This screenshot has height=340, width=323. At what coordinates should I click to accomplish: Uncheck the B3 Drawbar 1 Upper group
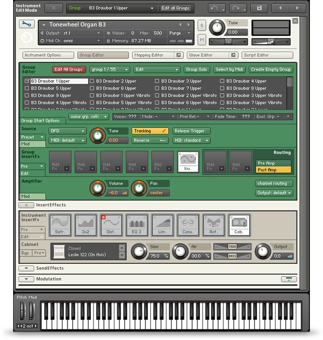point(27,81)
